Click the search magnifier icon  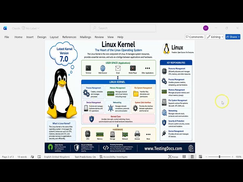click(x=95, y=28)
